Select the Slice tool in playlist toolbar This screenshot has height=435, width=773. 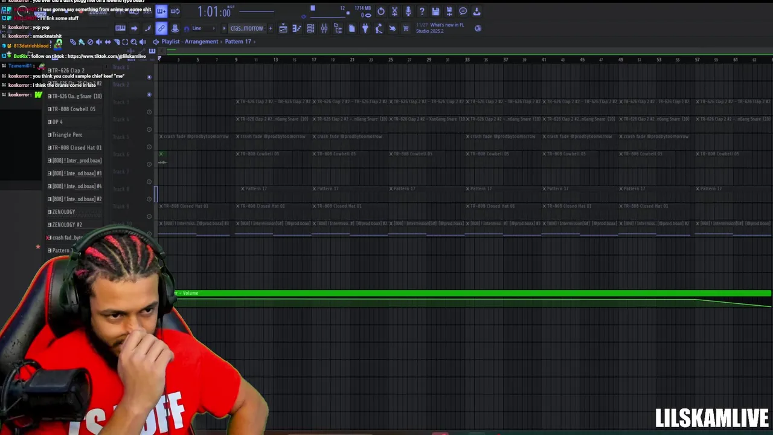pyautogui.click(x=117, y=42)
